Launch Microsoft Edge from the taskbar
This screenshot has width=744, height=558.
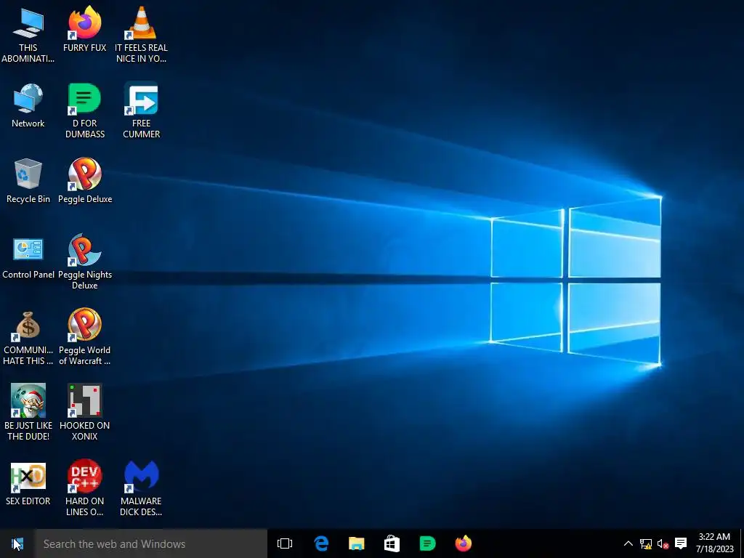click(x=321, y=543)
